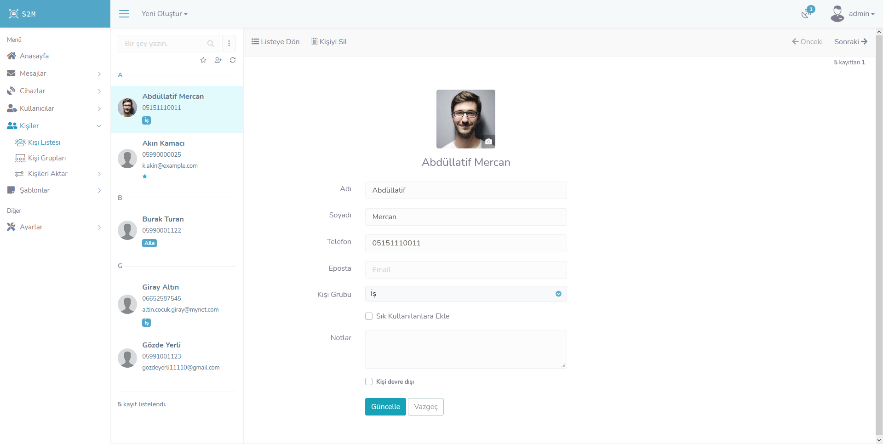This screenshot has height=444, width=883.
Task: Open the notifications icon with badge
Action: pos(806,13)
